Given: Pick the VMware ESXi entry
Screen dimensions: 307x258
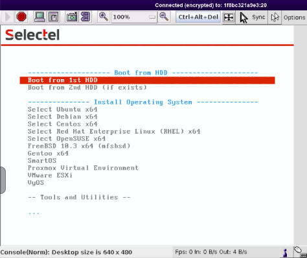Looking at the screenshot, I should coord(50,175).
